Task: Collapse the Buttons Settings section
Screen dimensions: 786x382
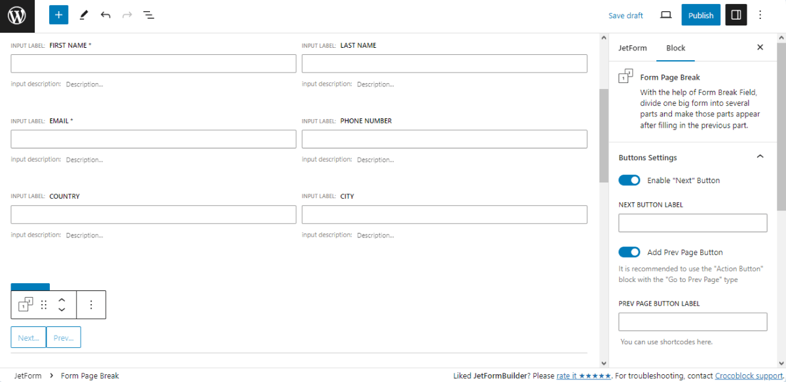Action: point(760,156)
